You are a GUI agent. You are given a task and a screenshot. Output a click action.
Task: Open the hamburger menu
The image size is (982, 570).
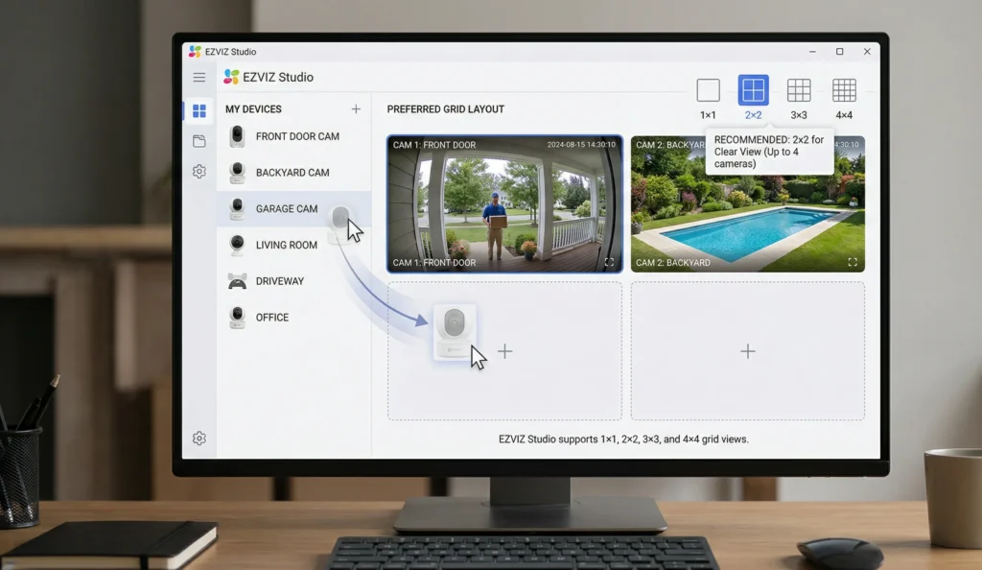pyautogui.click(x=199, y=78)
